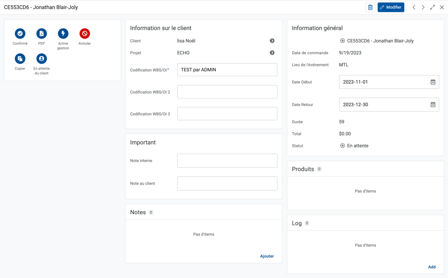
Task: Expand the form to fullscreen
Action: point(432,7)
